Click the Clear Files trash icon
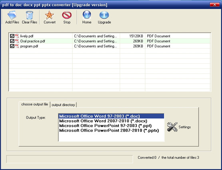 point(30,15)
